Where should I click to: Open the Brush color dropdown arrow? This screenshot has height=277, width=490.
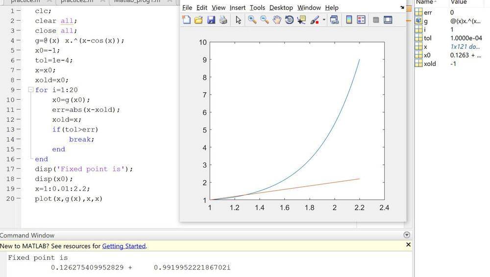tap(324, 21)
